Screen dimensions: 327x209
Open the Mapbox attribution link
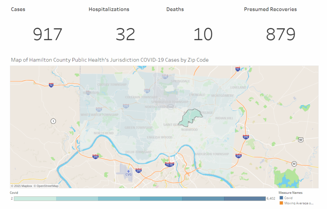(22, 186)
